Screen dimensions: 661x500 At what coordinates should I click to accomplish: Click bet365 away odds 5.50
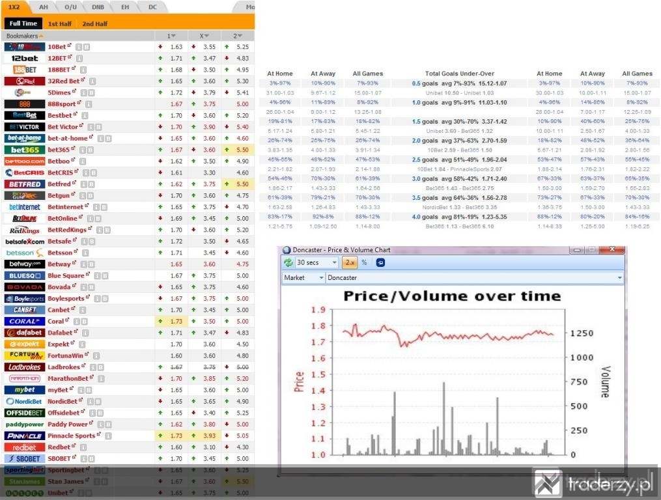click(x=242, y=150)
